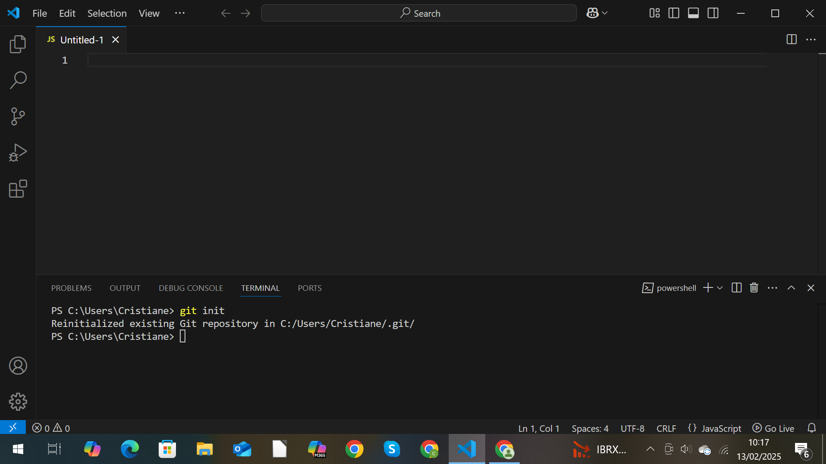Open the Copilot chat icon
Screen dimensions: 826x464
click(592, 13)
